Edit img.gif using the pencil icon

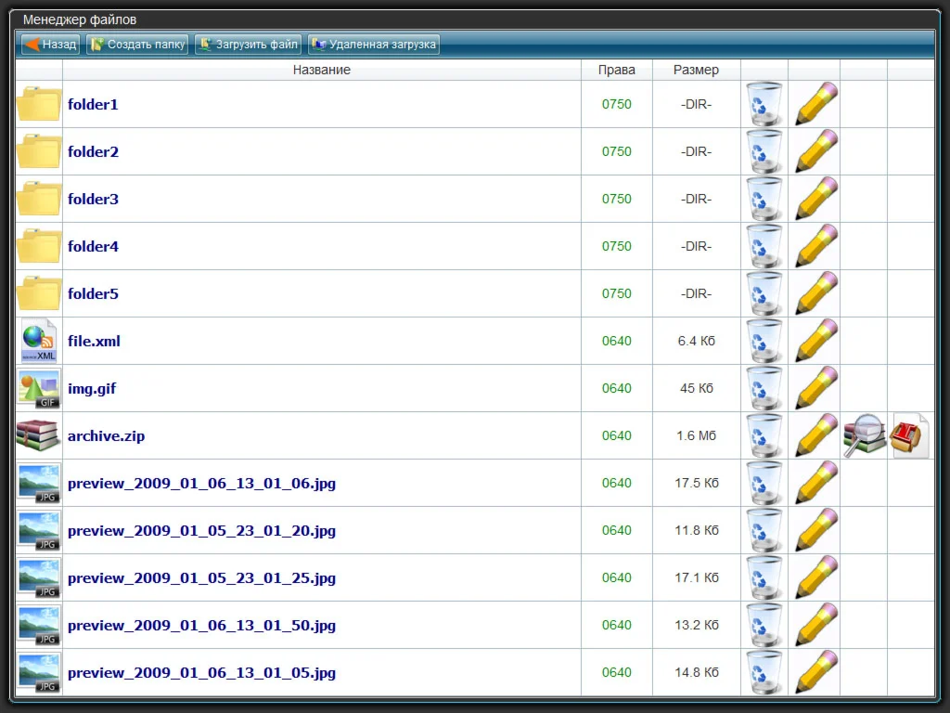[815, 388]
